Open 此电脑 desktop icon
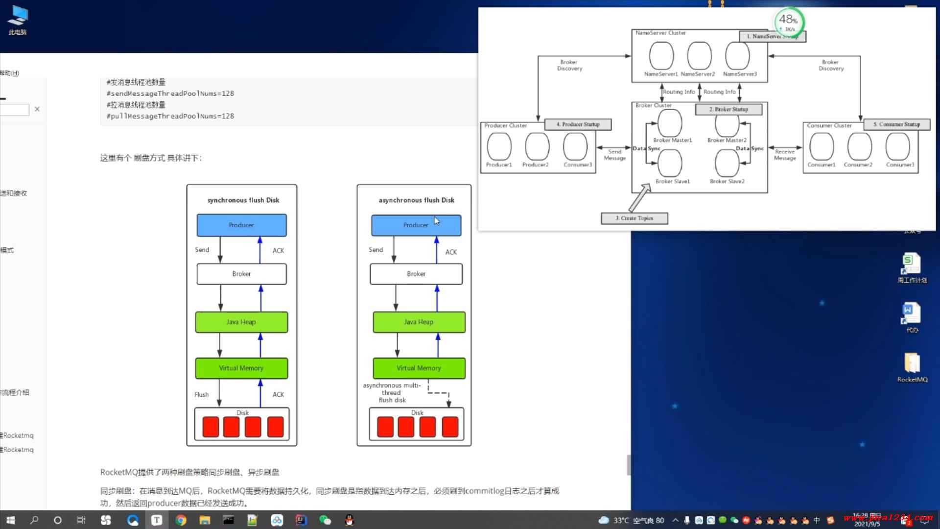940x529 pixels. [x=18, y=21]
